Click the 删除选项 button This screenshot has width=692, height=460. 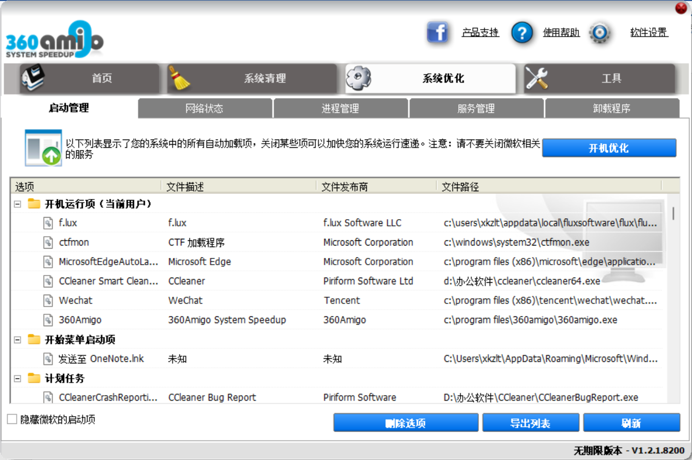click(405, 423)
